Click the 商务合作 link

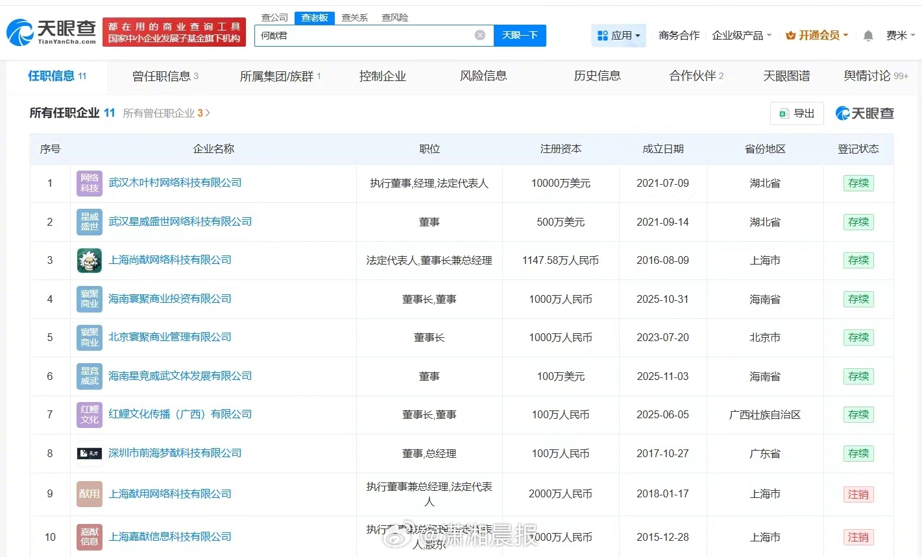tap(679, 36)
